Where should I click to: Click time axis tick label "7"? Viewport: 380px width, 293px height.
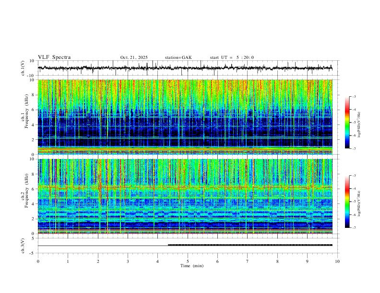[x=248, y=261]
